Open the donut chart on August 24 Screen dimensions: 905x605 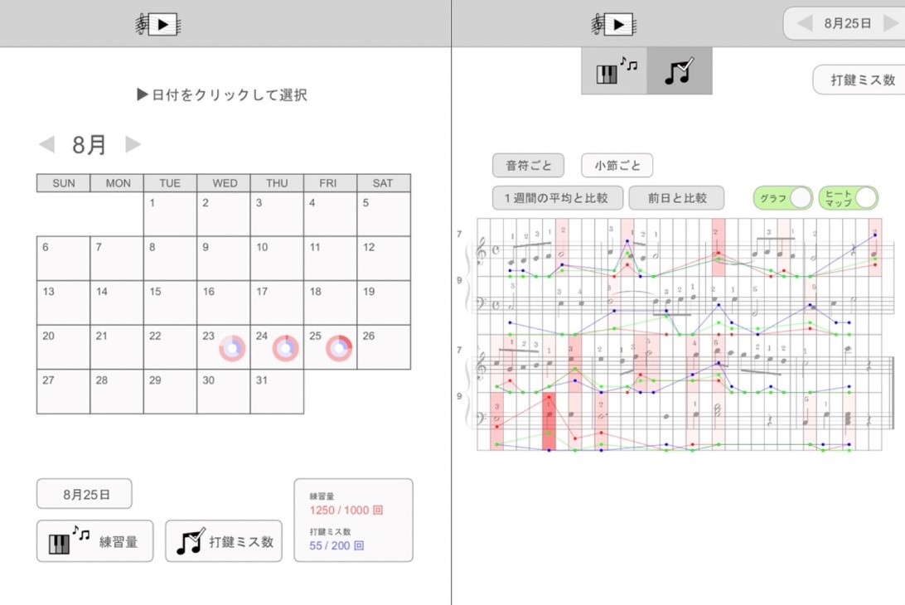pos(286,348)
